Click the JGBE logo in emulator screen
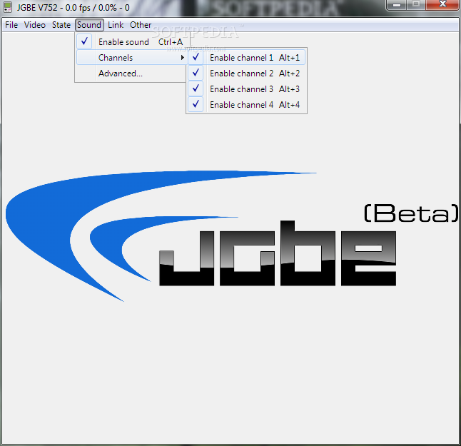This screenshot has width=461, height=446. pyautogui.click(x=232, y=235)
